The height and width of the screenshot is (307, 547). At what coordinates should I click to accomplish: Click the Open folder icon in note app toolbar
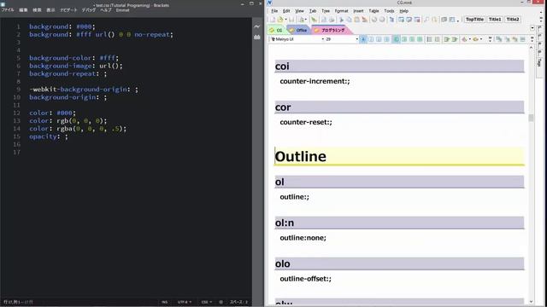click(279, 20)
